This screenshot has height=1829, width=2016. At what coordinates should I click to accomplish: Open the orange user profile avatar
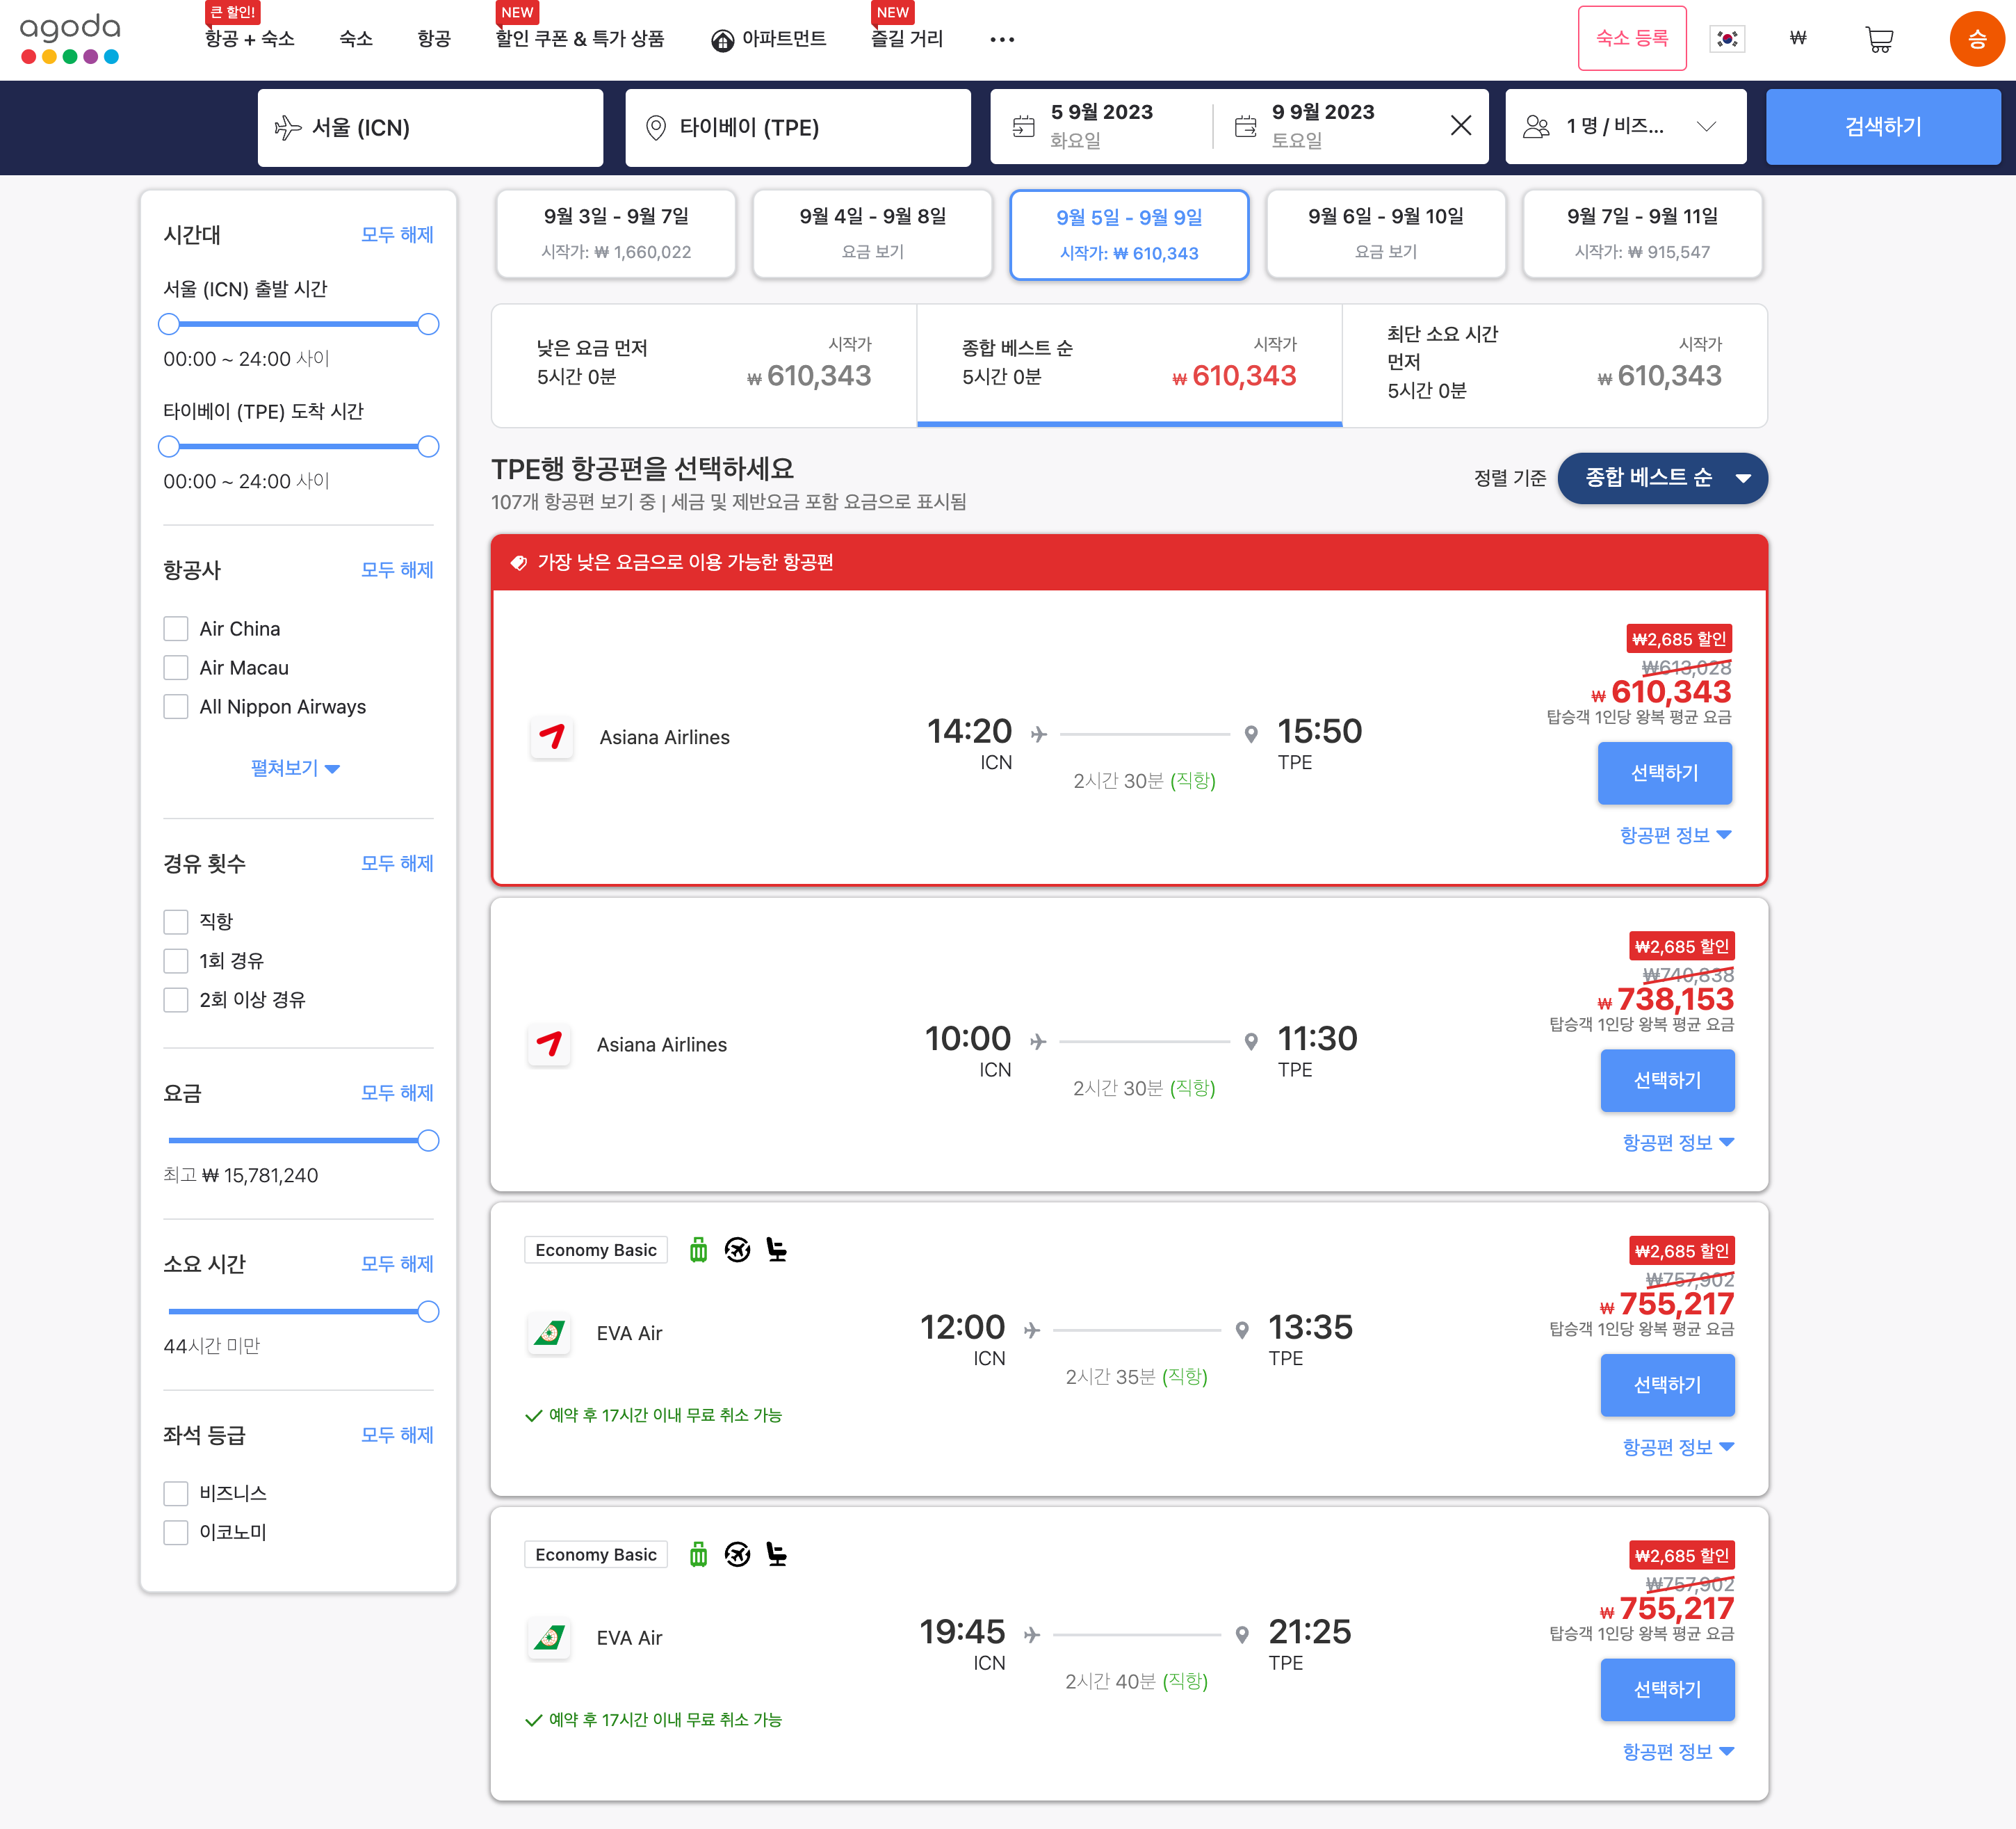1976,39
